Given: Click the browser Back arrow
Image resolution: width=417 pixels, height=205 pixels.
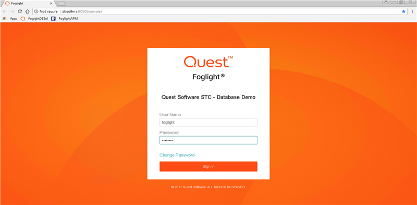Looking at the screenshot, I should point(5,11).
